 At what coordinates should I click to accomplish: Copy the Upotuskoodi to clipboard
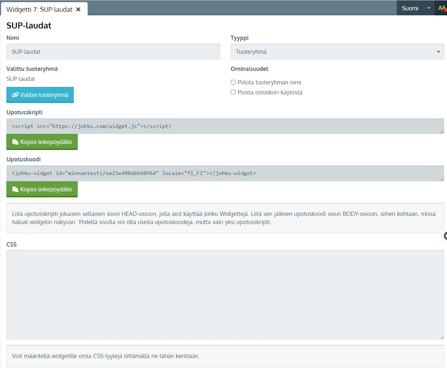(42, 189)
